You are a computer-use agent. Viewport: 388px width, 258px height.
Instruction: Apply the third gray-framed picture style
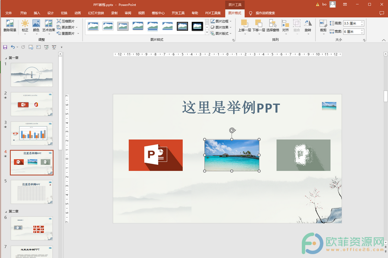(123, 26)
